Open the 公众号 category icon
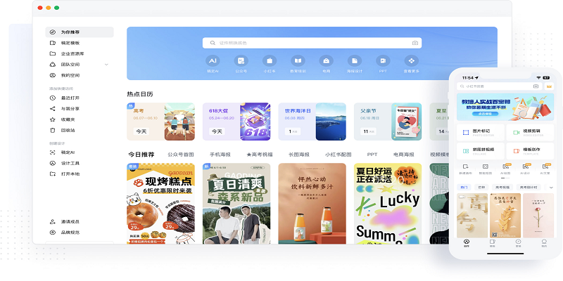This screenshot has width=563, height=281. (241, 61)
